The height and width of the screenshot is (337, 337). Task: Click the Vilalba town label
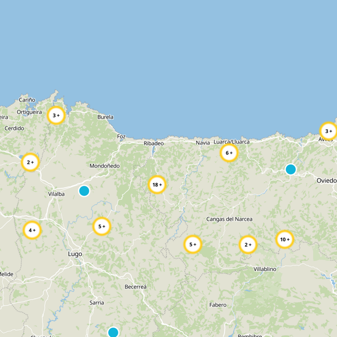pos(56,194)
